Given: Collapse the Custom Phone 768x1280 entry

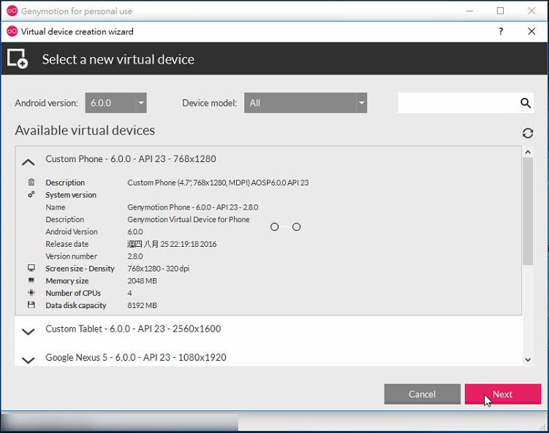Looking at the screenshot, I should 28,162.
